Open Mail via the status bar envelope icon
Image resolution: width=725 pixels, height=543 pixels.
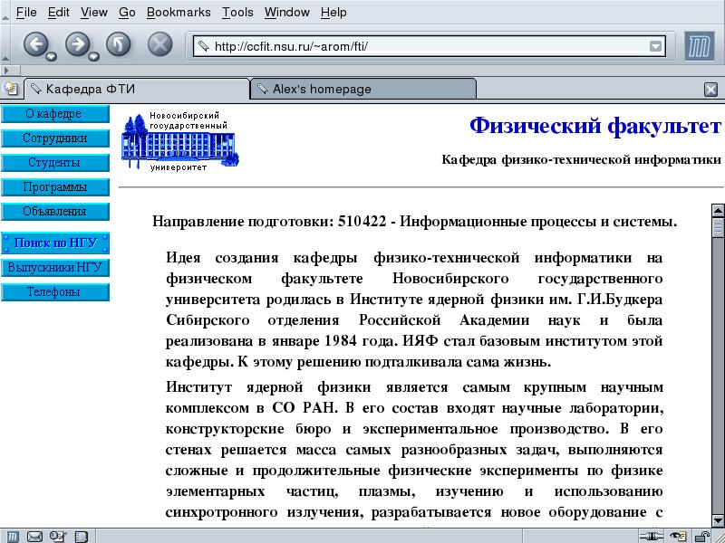35,537
